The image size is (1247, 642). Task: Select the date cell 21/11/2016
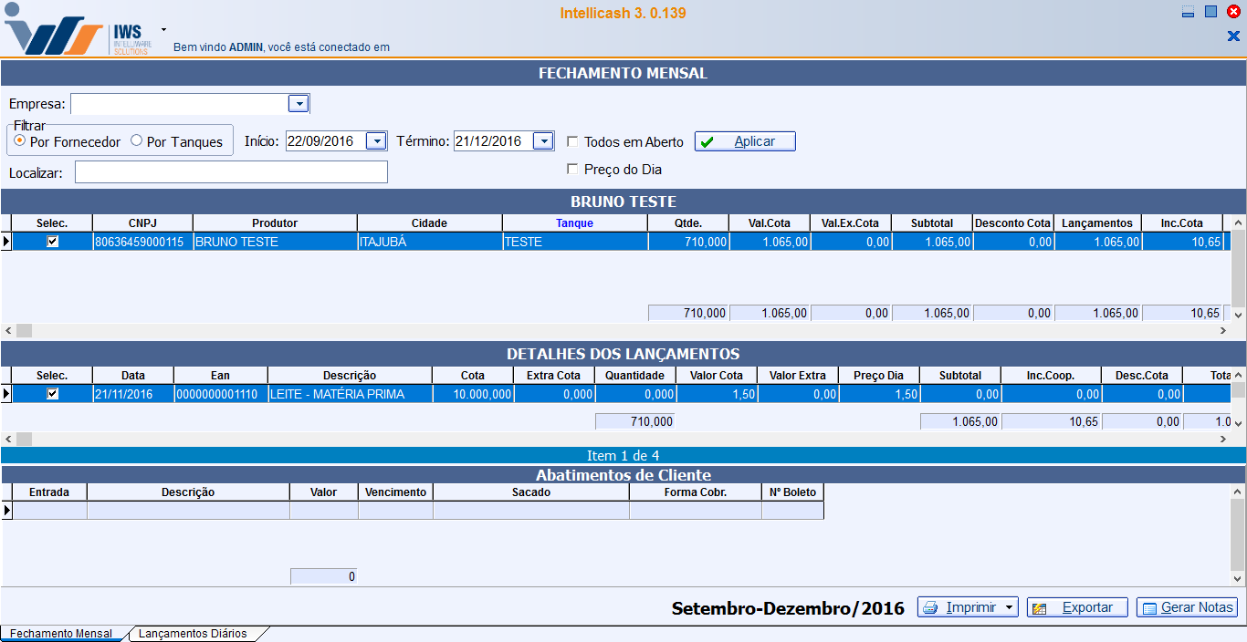tap(133, 394)
